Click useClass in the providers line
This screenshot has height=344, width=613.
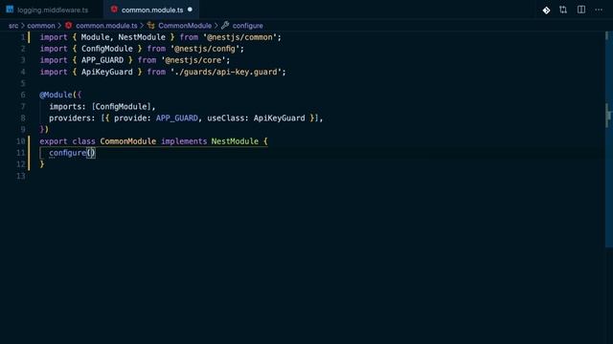[226, 118]
